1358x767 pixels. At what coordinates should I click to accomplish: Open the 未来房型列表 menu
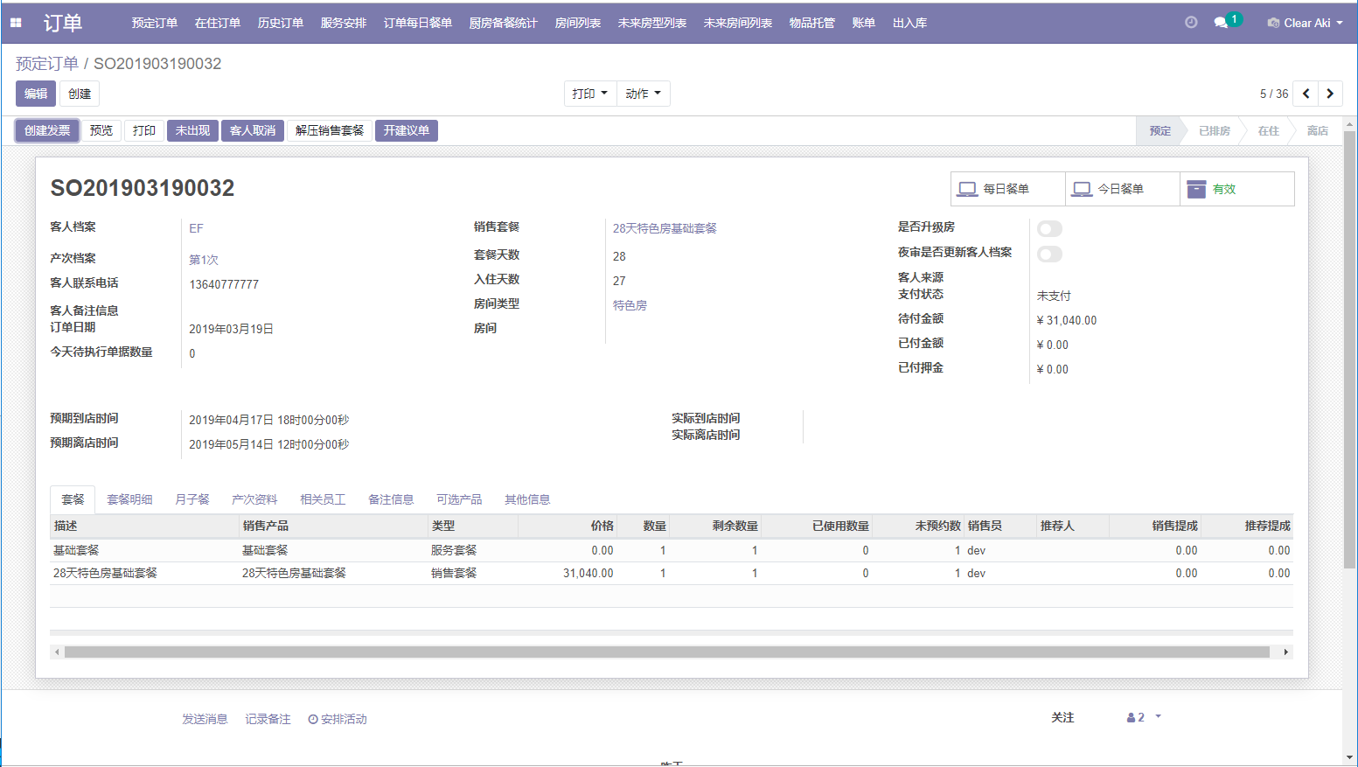coord(652,23)
